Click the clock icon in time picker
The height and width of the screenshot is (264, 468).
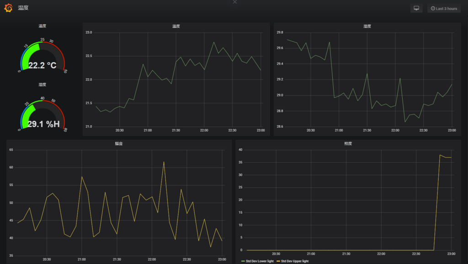pyautogui.click(x=433, y=8)
